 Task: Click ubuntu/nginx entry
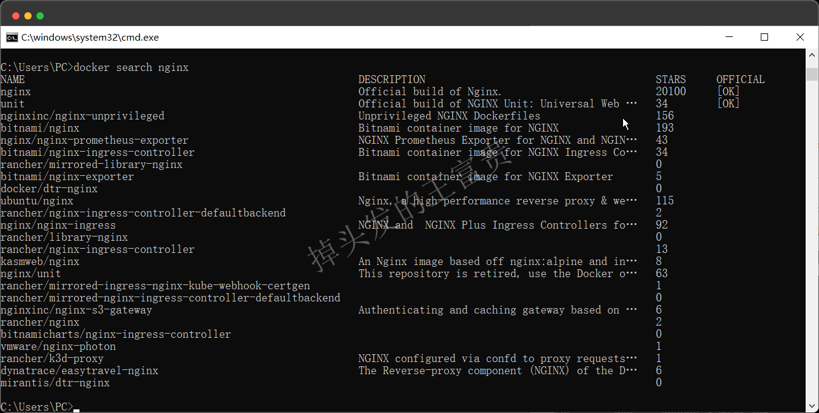click(x=37, y=201)
